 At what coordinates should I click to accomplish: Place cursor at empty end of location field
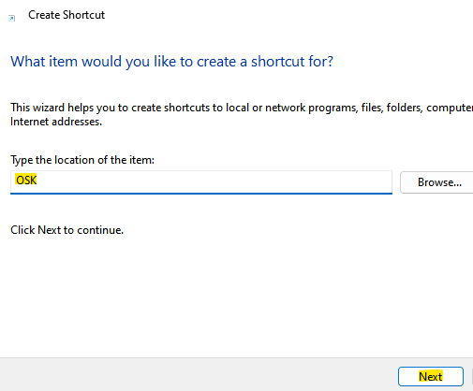coord(218,181)
